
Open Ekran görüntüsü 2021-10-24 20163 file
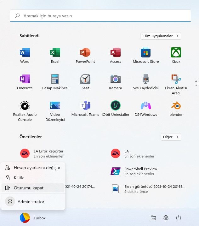click(148, 189)
